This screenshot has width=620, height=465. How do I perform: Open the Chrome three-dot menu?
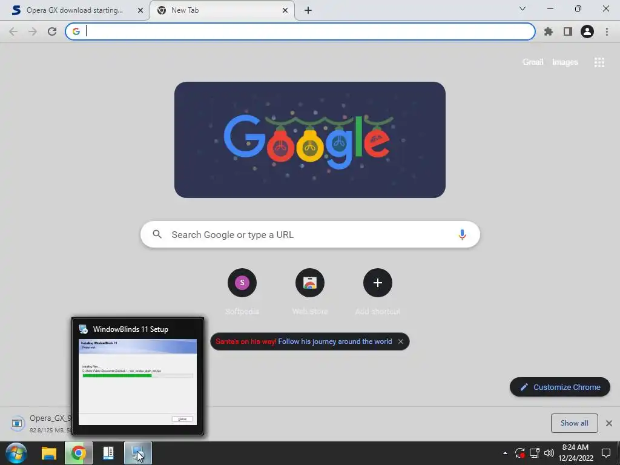click(607, 31)
